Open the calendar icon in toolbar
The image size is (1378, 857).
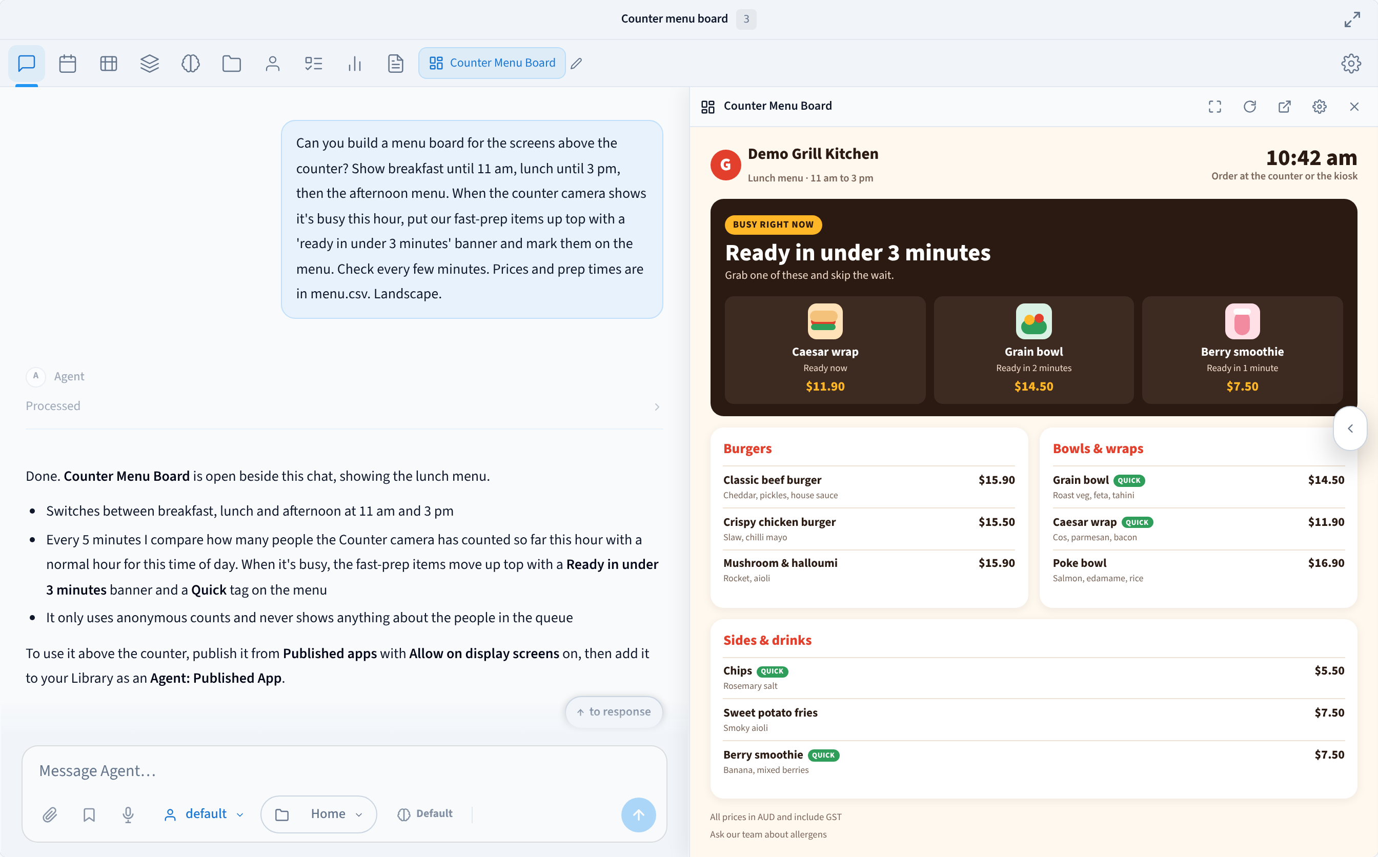pos(68,63)
